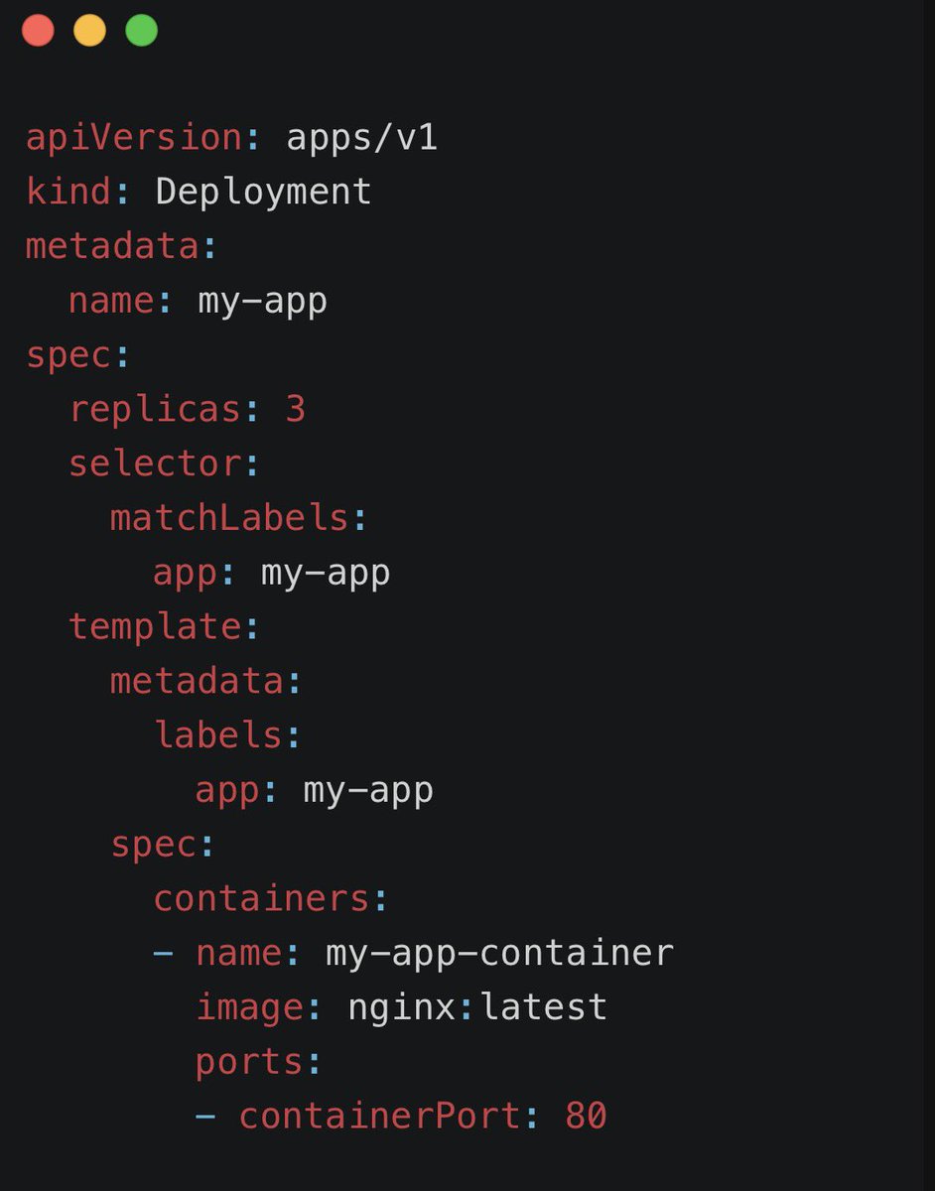Click the 'labels' key
Image resolution: width=935 pixels, height=1191 pixels.
[218, 734]
